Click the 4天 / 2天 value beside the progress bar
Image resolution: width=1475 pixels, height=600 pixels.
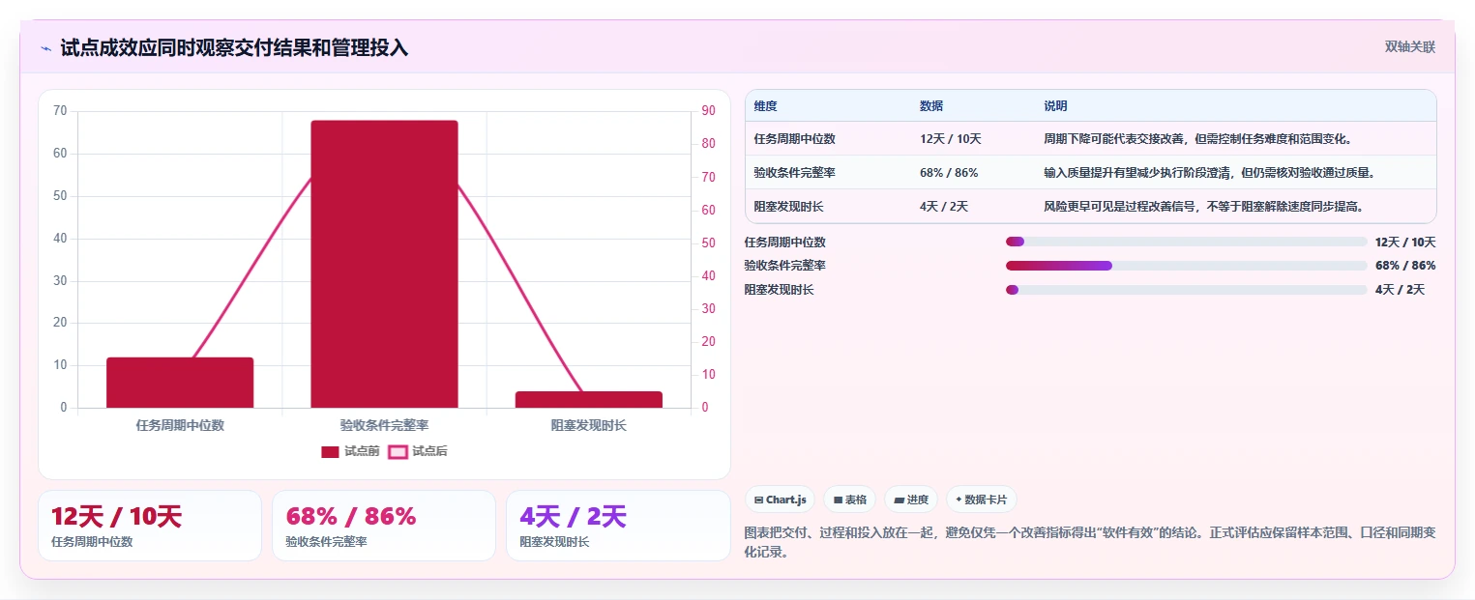click(1400, 290)
